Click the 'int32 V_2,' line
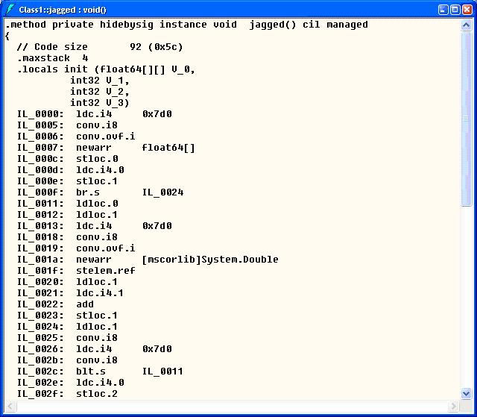Image resolution: width=477 pixels, height=417 pixels. pyautogui.click(x=100, y=92)
